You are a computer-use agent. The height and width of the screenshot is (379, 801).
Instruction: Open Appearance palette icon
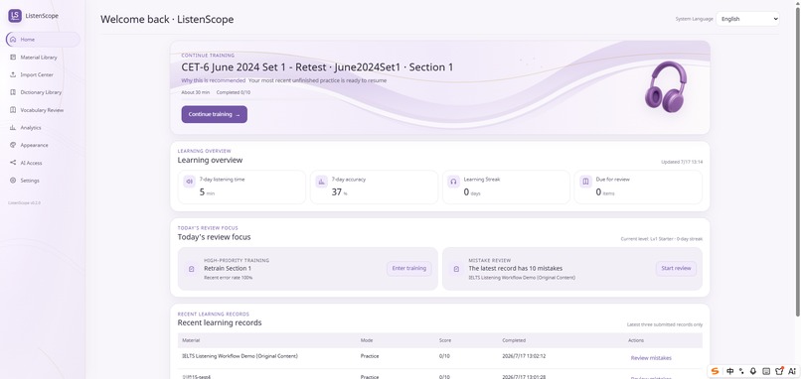[13, 145]
